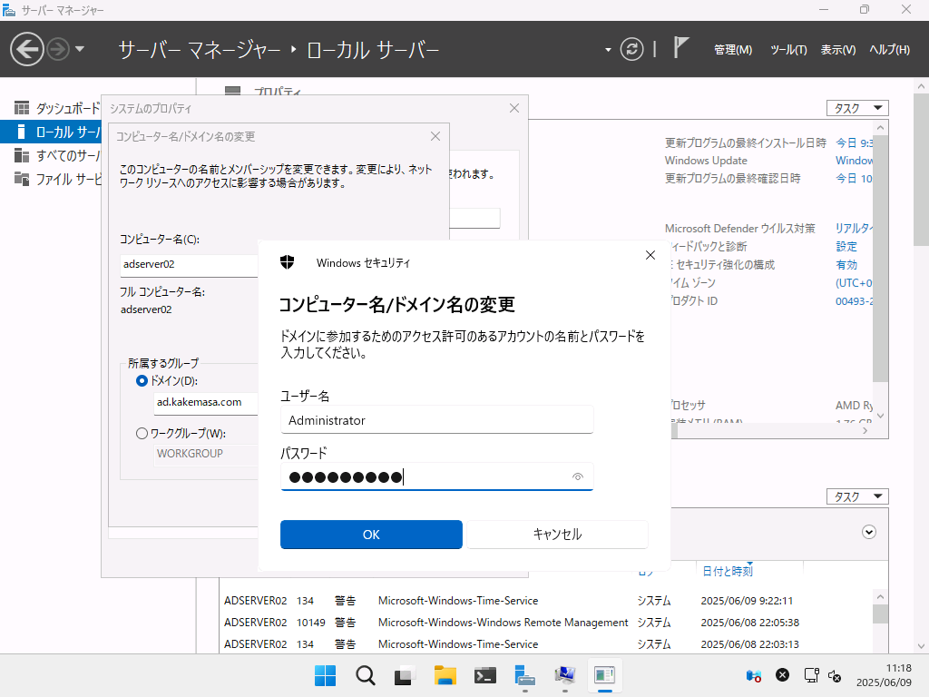
Task: Close the コンピューター名/ドメイン名の変更 dialog
Action: click(x=435, y=136)
